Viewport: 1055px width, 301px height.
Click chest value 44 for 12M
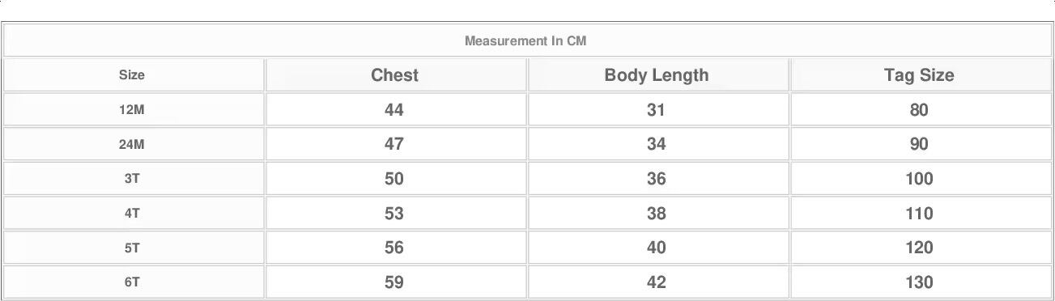pyautogui.click(x=395, y=110)
